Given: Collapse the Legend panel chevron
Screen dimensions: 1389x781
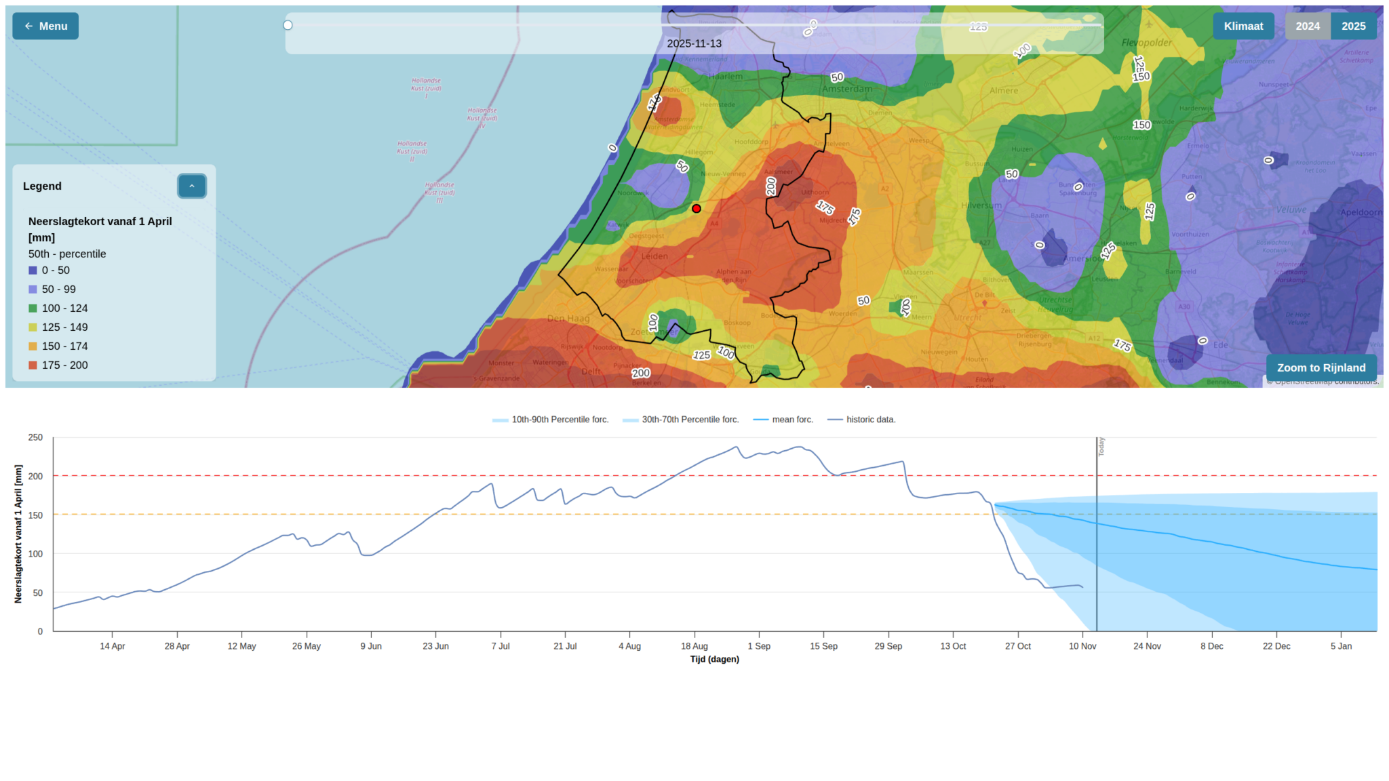Looking at the screenshot, I should coord(192,186).
